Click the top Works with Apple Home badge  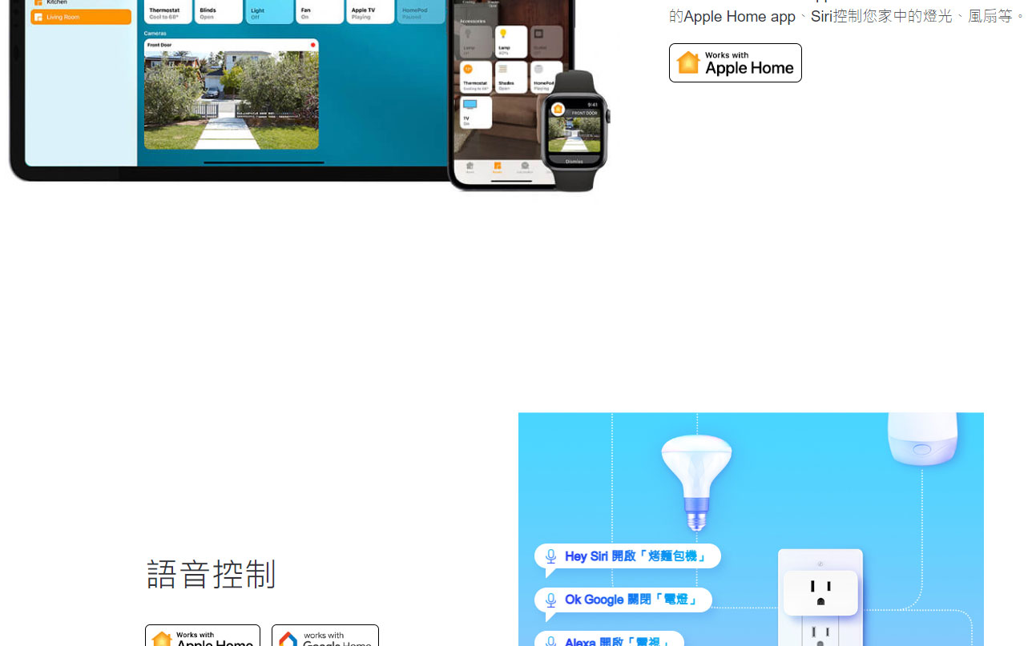pyautogui.click(x=735, y=62)
